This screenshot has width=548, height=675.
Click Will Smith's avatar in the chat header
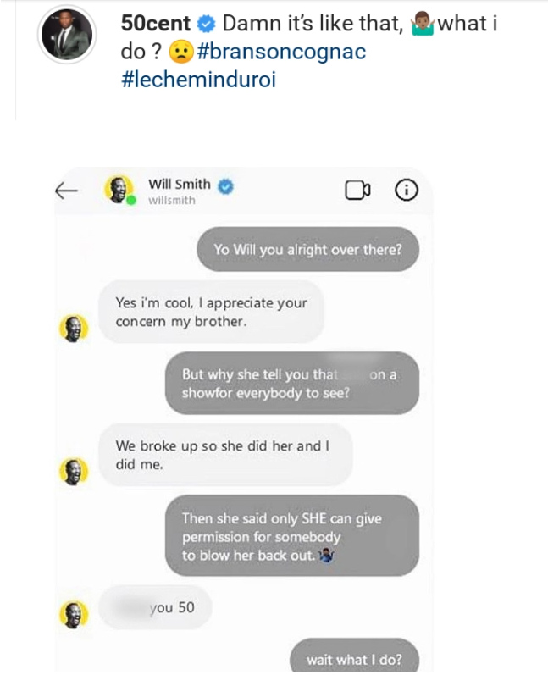(x=119, y=191)
